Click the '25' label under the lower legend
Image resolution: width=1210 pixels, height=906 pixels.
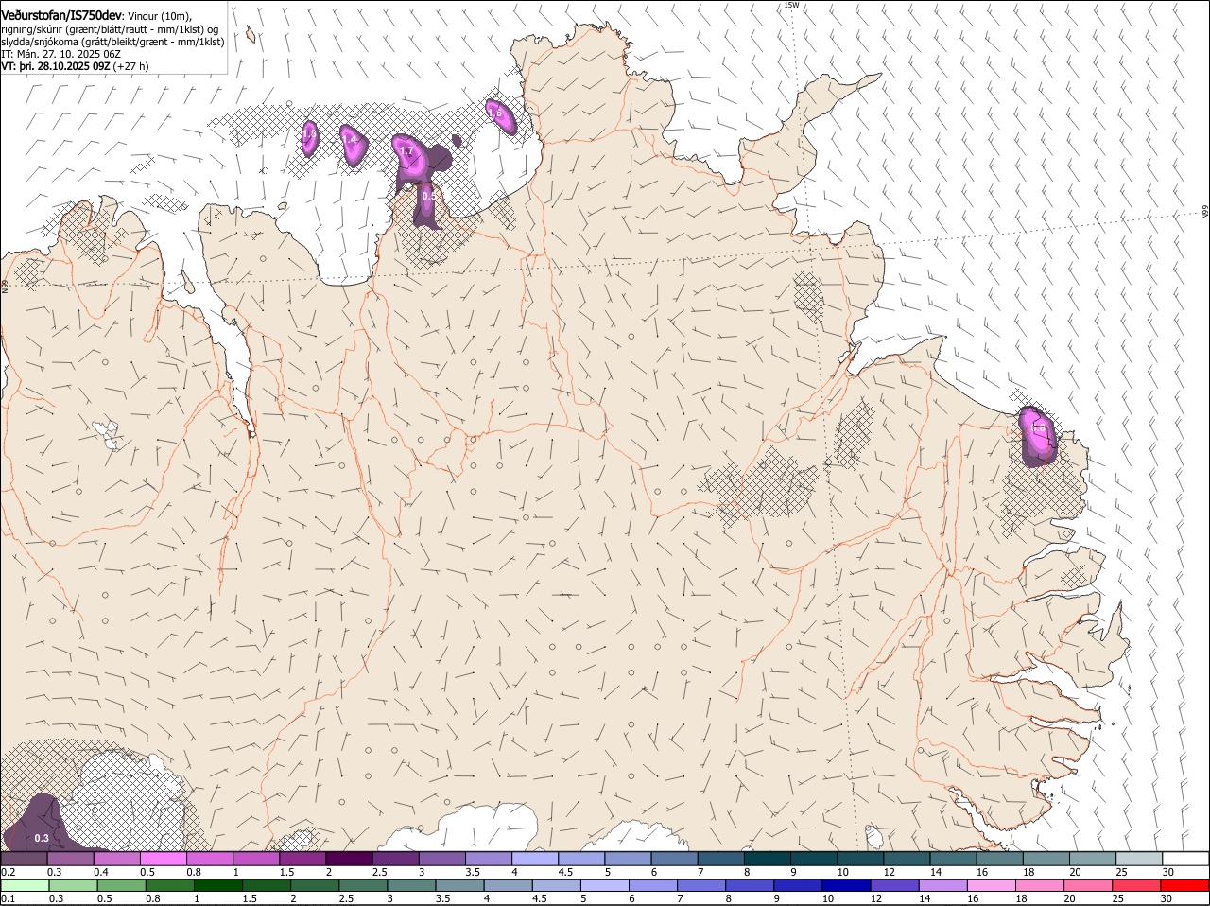(1117, 899)
